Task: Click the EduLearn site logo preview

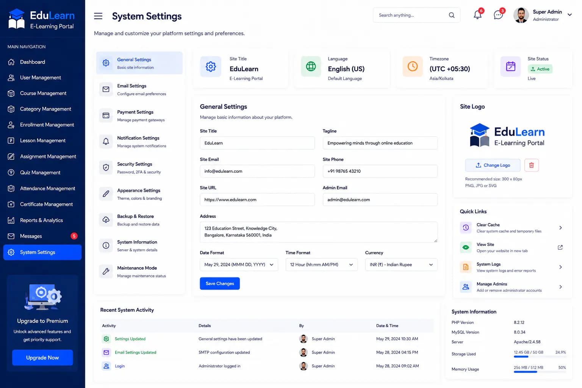Action: click(x=507, y=136)
